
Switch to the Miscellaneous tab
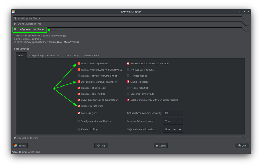[x=91, y=55]
